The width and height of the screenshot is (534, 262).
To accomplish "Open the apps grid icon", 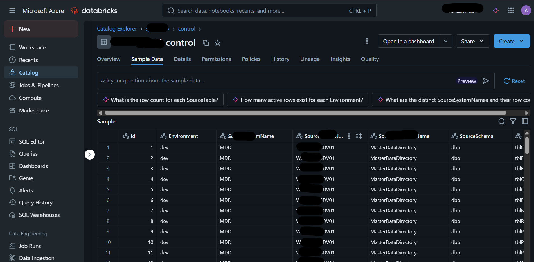I will click(511, 11).
